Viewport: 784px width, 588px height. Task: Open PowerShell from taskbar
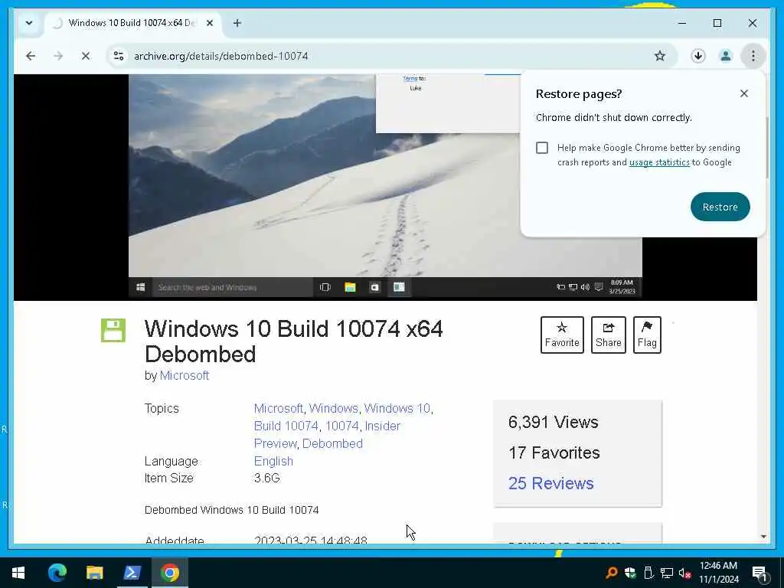click(x=132, y=573)
